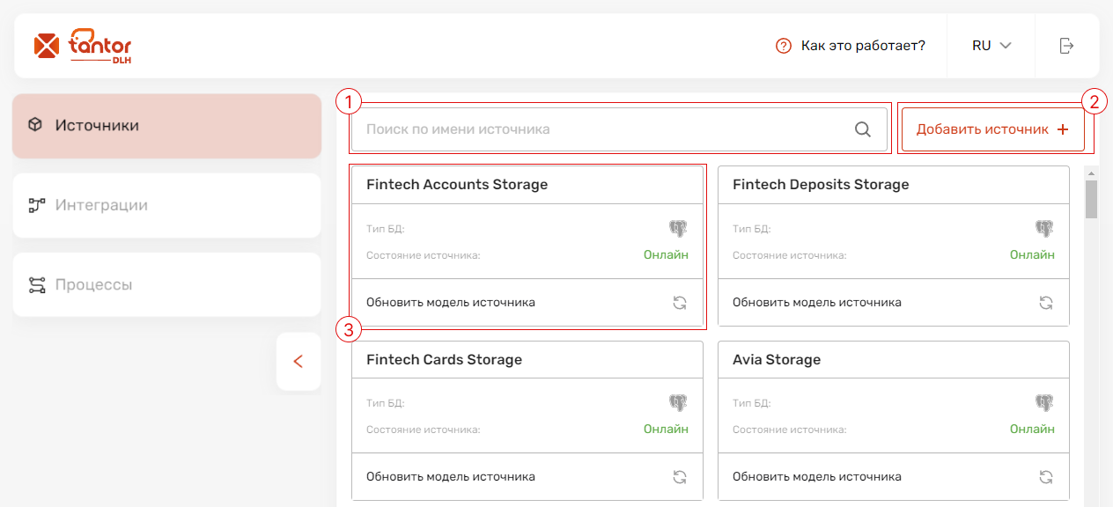
Task: Click the refresh icon on Fintech Accounts Storage
Action: [679, 303]
